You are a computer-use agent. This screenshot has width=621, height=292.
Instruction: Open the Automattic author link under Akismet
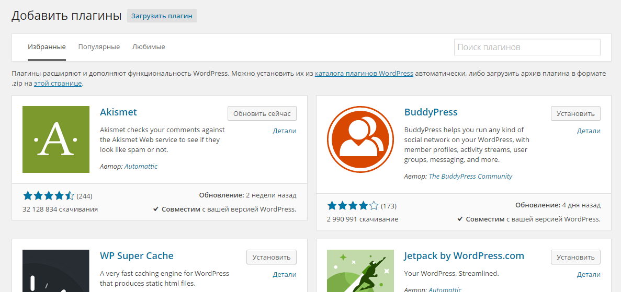pyautogui.click(x=141, y=167)
